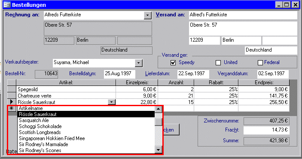This screenshot has height=159, width=302.
Task: Click the Chartreuse verte article cell
Action: pyautogui.click(x=66, y=95)
